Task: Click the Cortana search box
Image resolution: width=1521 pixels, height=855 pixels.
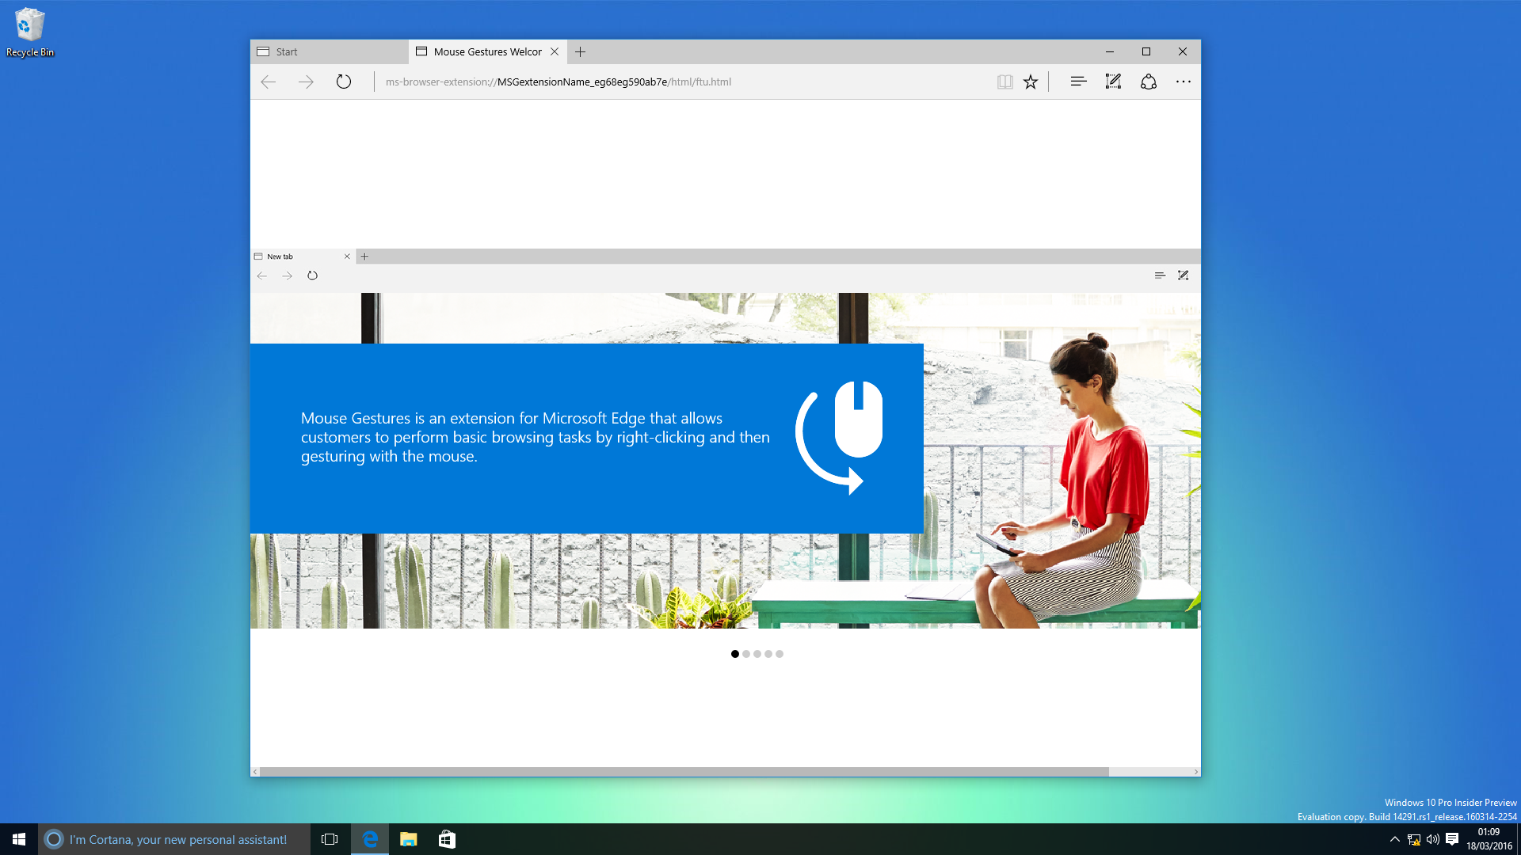Action: click(174, 839)
